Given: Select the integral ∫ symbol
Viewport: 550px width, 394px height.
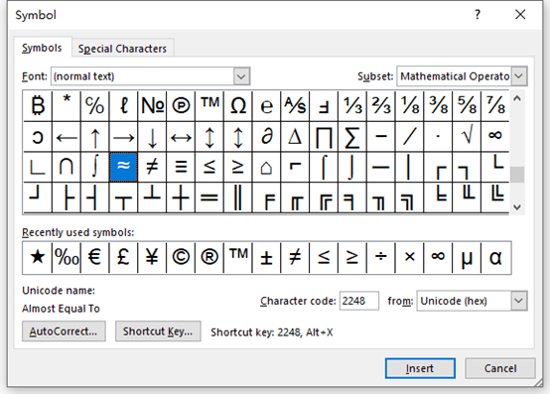Looking at the screenshot, I should pos(94,167).
